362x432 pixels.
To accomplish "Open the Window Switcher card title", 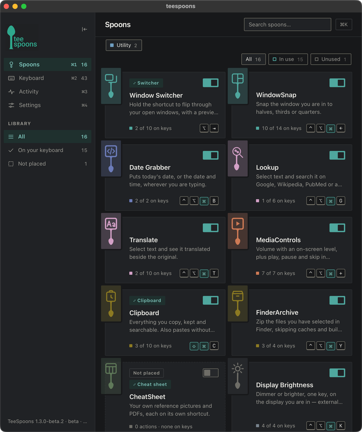I will (156, 95).
